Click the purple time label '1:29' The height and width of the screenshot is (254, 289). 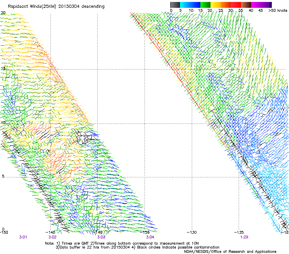point(244,237)
